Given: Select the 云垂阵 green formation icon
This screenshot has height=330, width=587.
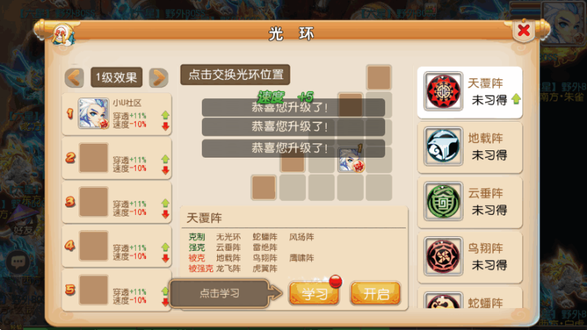Looking at the screenshot, I should click(443, 201).
